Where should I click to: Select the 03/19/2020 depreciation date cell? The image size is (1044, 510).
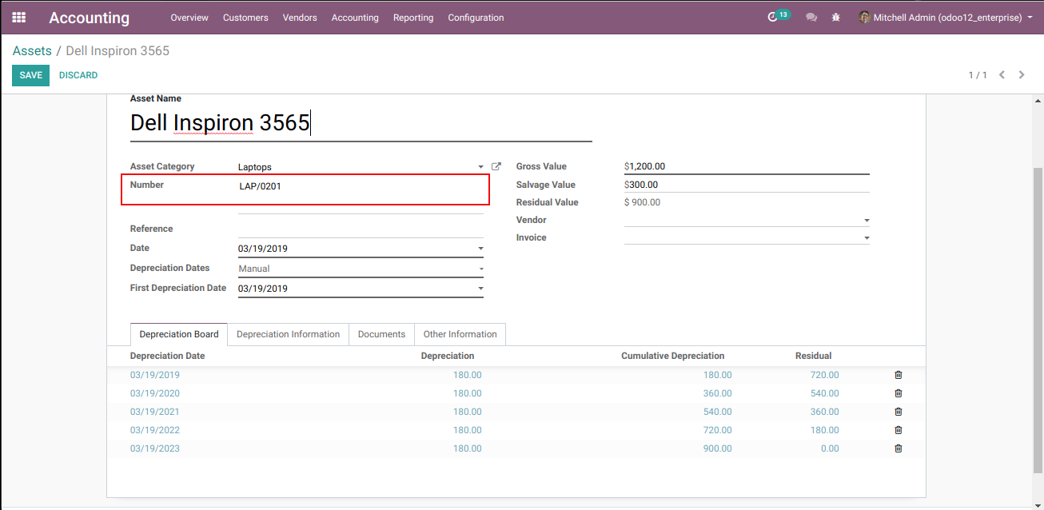(x=155, y=393)
